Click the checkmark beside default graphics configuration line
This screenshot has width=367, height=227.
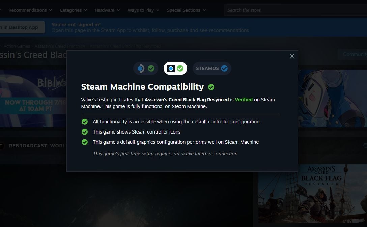pos(84,142)
